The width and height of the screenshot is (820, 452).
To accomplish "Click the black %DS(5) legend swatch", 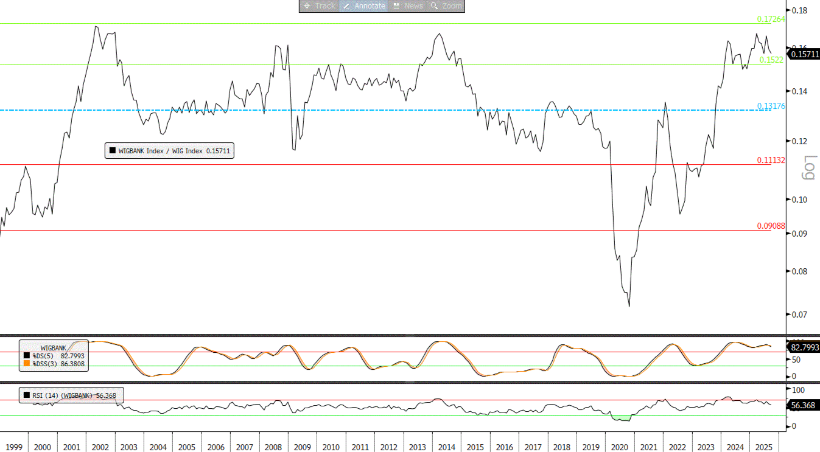I will click(26, 355).
